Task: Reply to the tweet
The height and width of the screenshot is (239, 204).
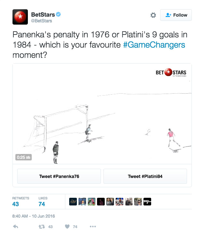Action: coord(15,227)
